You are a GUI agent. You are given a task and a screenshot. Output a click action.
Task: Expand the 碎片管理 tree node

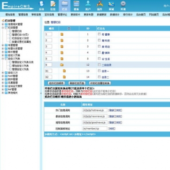click(x=3, y=52)
